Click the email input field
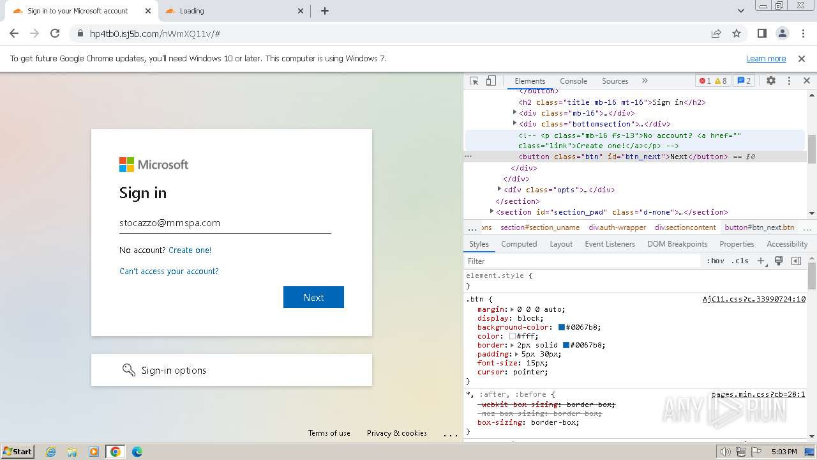The image size is (817, 460). point(225,223)
